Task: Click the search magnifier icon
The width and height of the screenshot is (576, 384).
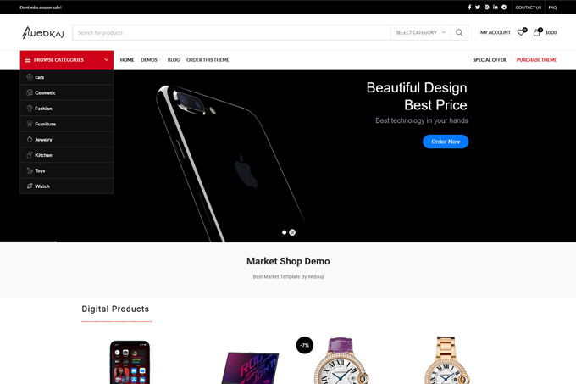Action: pos(459,33)
